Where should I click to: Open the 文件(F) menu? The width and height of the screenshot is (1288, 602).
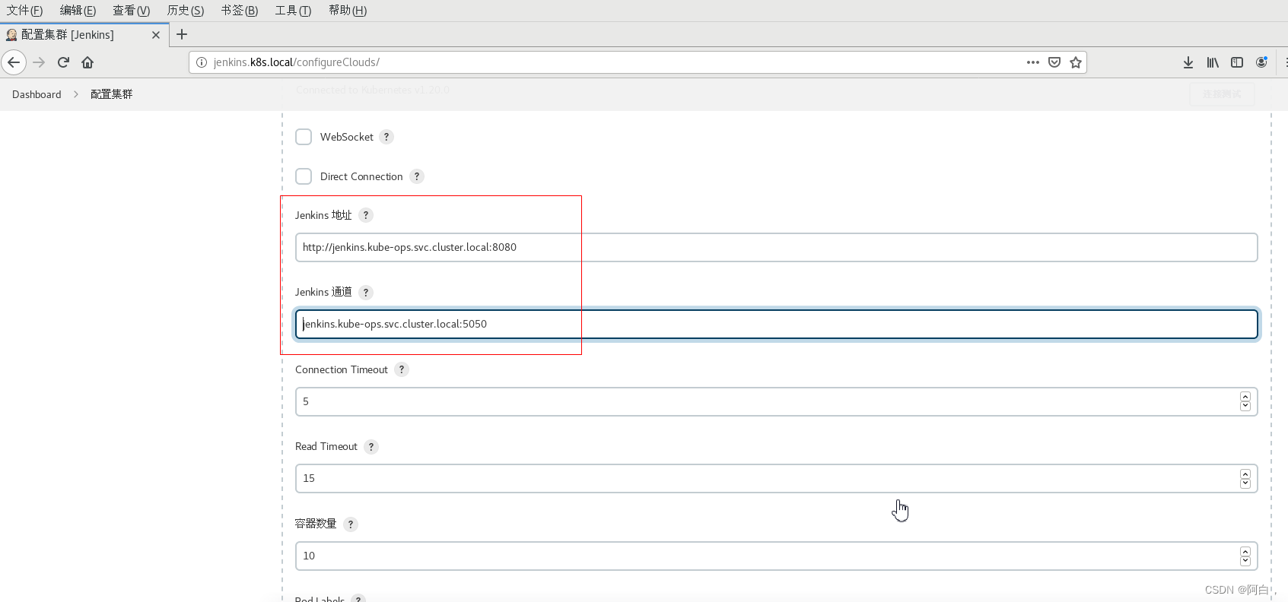(25, 11)
